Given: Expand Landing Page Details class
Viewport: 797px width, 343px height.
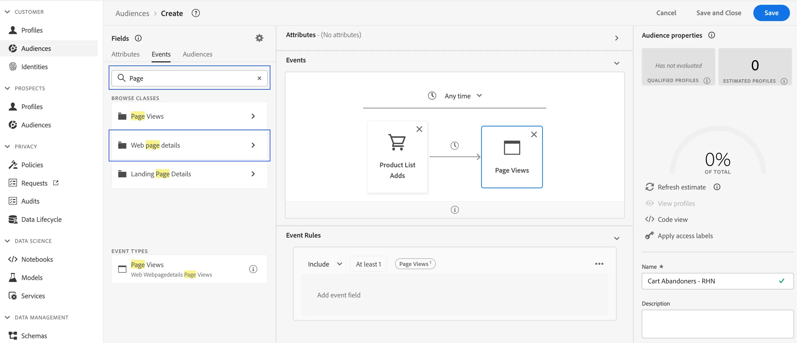Looking at the screenshot, I should pyautogui.click(x=189, y=174).
